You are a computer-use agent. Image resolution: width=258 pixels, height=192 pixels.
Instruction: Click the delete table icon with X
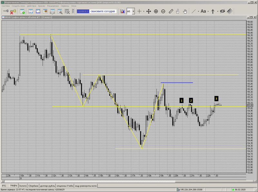coord(67,11)
